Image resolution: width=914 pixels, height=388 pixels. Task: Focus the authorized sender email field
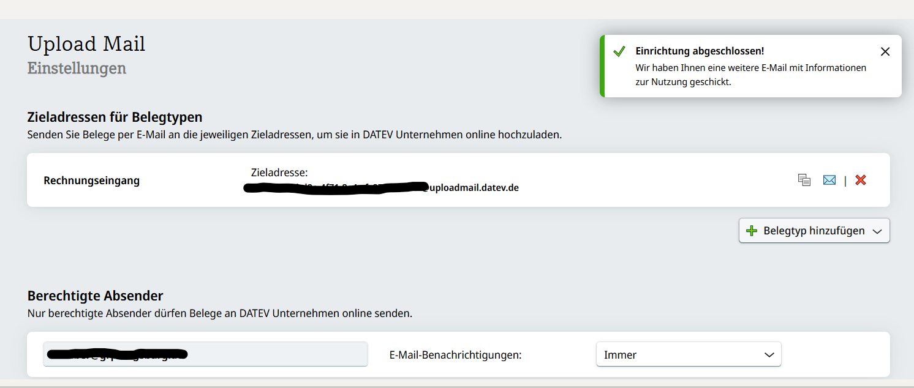tap(205, 354)
